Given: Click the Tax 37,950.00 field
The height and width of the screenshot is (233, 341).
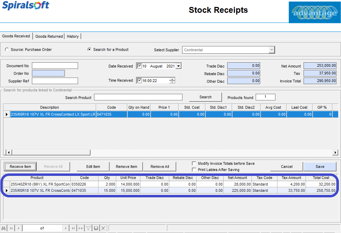Looking at the screenshot, I should (x=320, y=73).
